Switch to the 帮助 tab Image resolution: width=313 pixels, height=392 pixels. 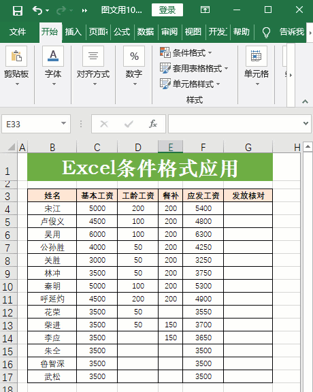(242, 32)
